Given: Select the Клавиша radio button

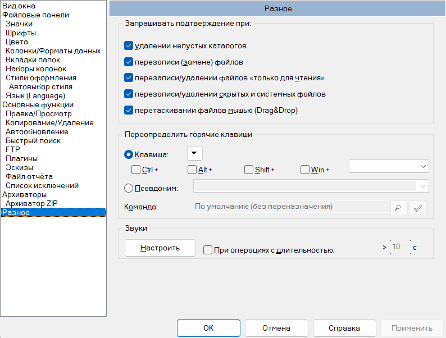Looking at the screenshot, I should click(129, 154).
